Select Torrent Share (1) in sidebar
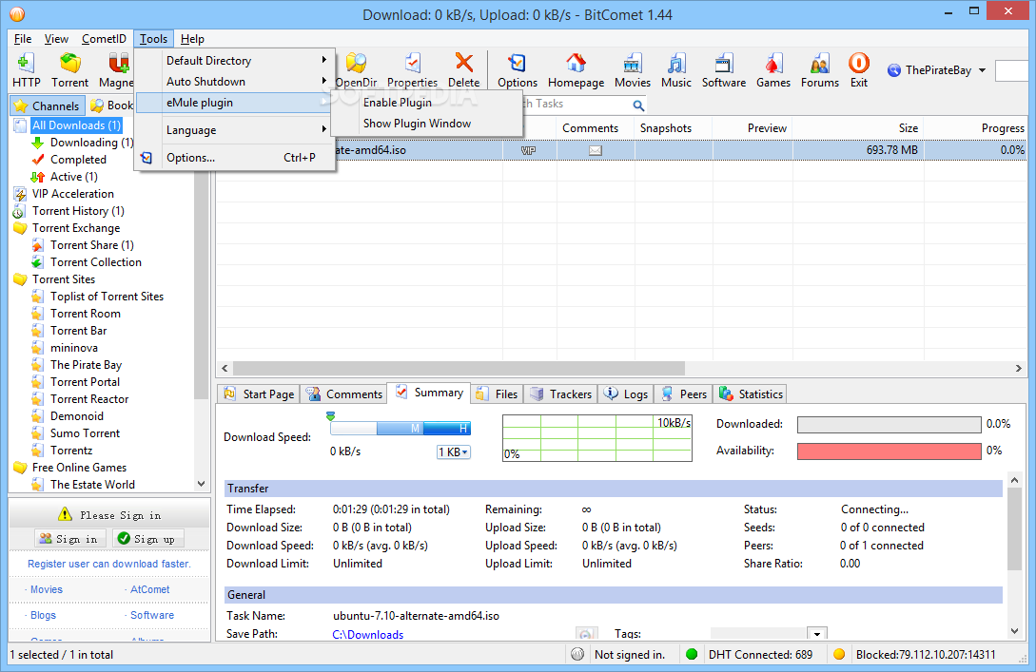 point(92,245)
